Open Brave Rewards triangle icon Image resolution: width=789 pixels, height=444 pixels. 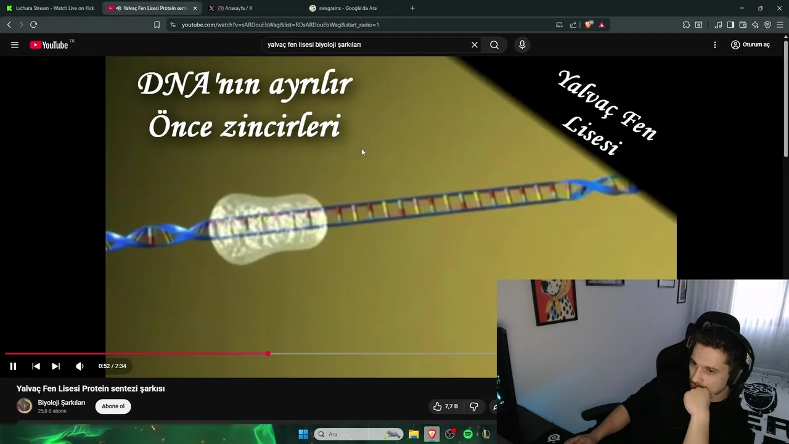click(602, 25)
